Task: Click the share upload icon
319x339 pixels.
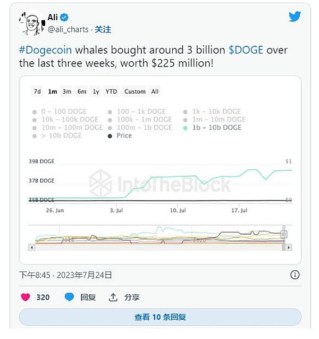Action: pos(113,297)
